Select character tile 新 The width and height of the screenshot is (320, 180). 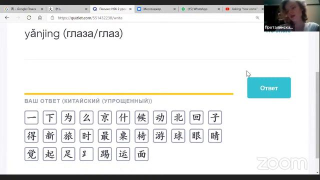[50, 135]
